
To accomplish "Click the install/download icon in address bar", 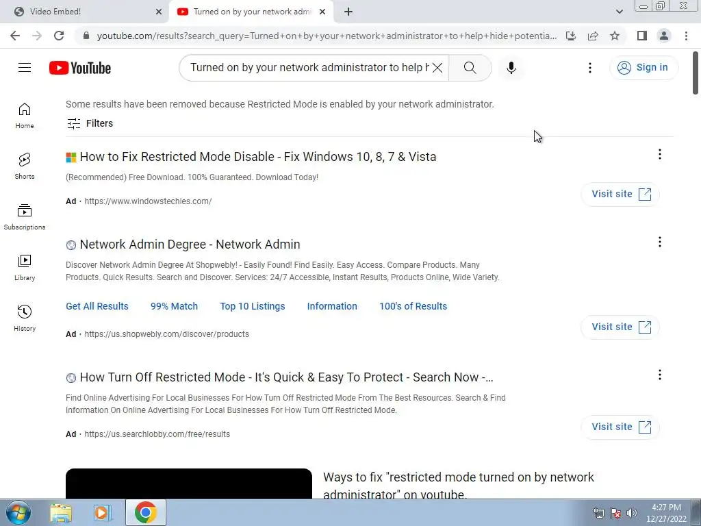I will (570, 36).
